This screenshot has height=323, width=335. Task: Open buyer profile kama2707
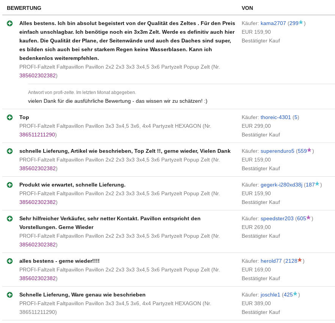pos(273,23)
